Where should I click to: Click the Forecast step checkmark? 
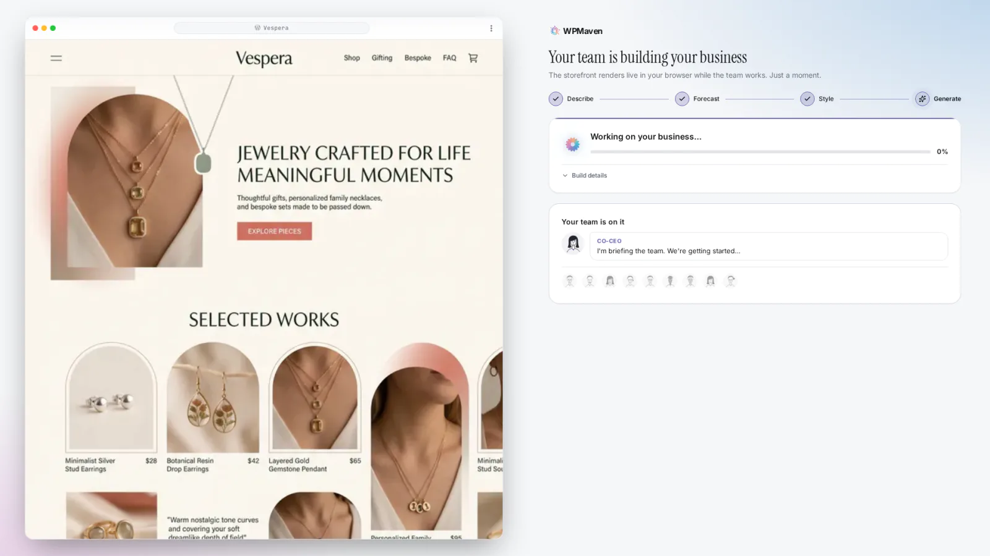coord(682,99)
